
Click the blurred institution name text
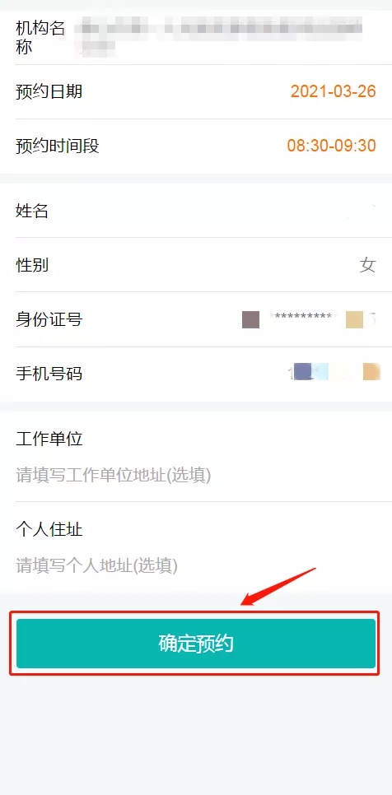218,36
